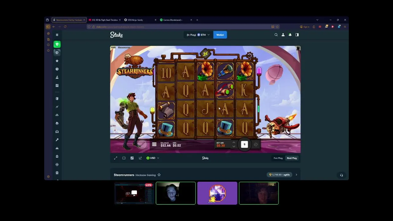Select the LIVE stream thumbnail
This screenshot has height=221, width=393.
[134, 193]
